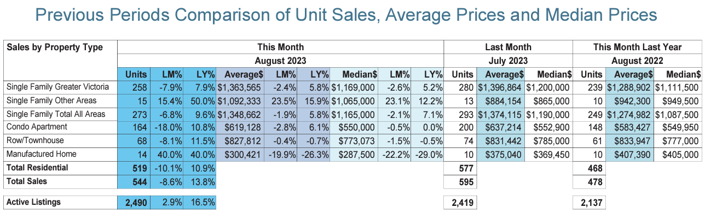Select the This Month Last Year heading
Screen dimensions: 705x213
638,47
